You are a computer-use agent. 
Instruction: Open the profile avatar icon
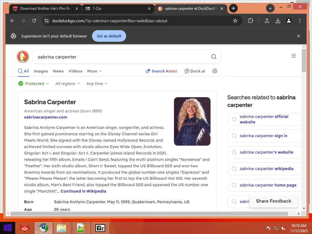289,21
